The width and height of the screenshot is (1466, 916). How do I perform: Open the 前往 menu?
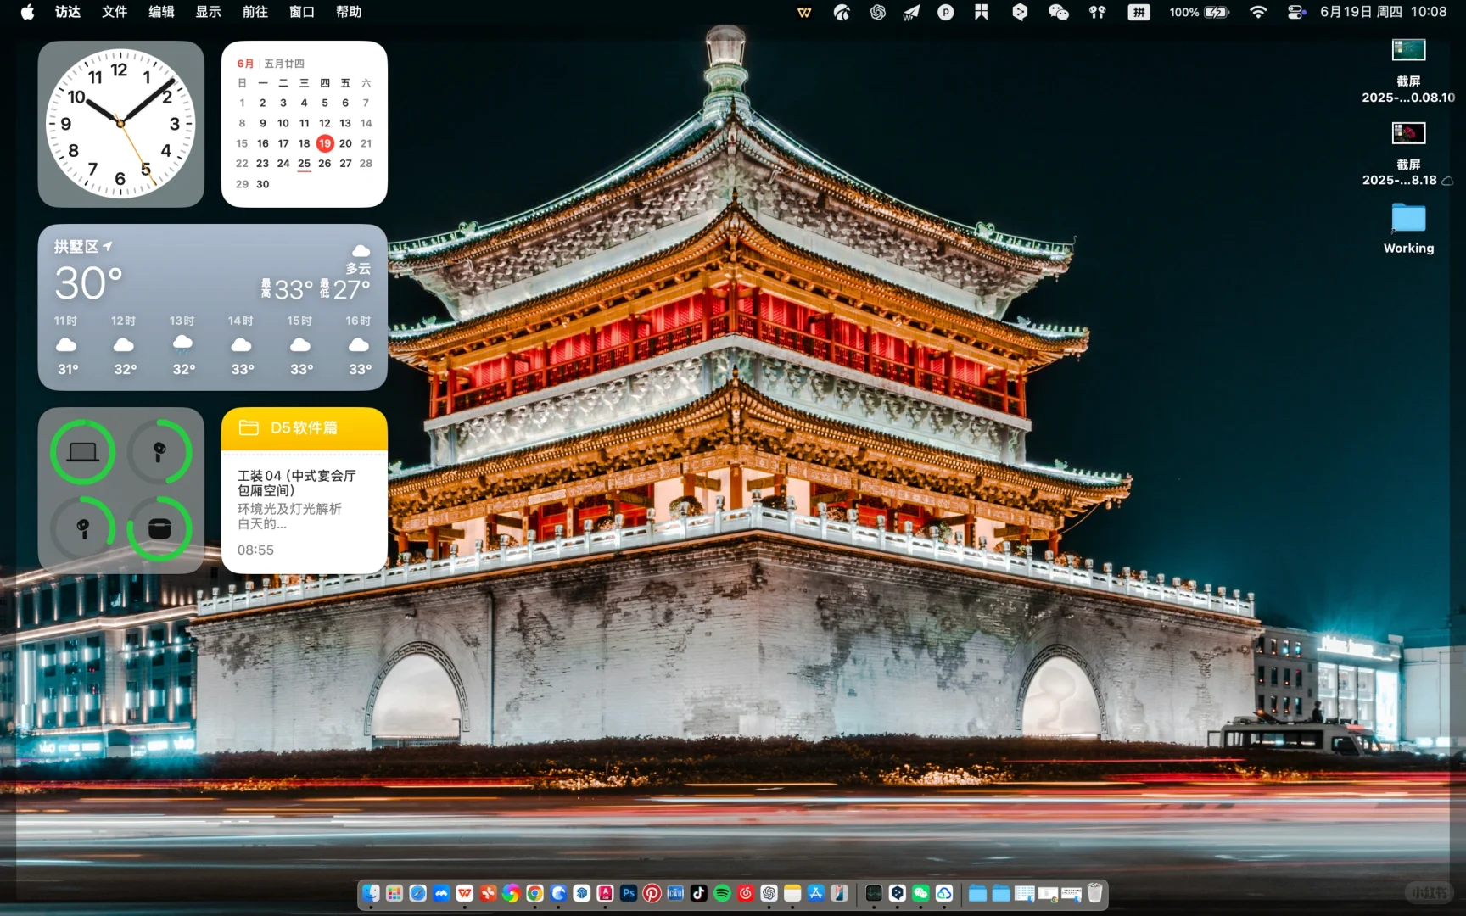254,12
